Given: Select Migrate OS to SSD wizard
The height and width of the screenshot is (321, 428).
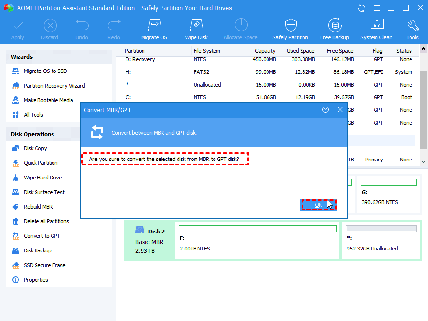Looking at the screenshot, I should [45, 71].
